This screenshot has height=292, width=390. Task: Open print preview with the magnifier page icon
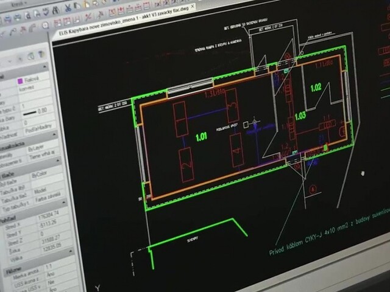pyautogui.click(x=27, y=15)
